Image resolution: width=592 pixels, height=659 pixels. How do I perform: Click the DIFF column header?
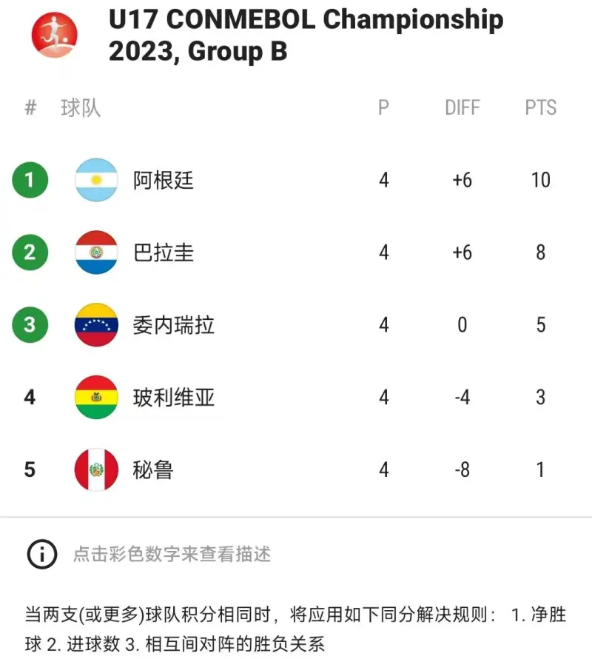[462, 107]
